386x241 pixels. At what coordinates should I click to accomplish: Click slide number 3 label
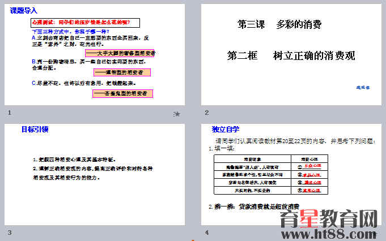(x=10, y=233)
